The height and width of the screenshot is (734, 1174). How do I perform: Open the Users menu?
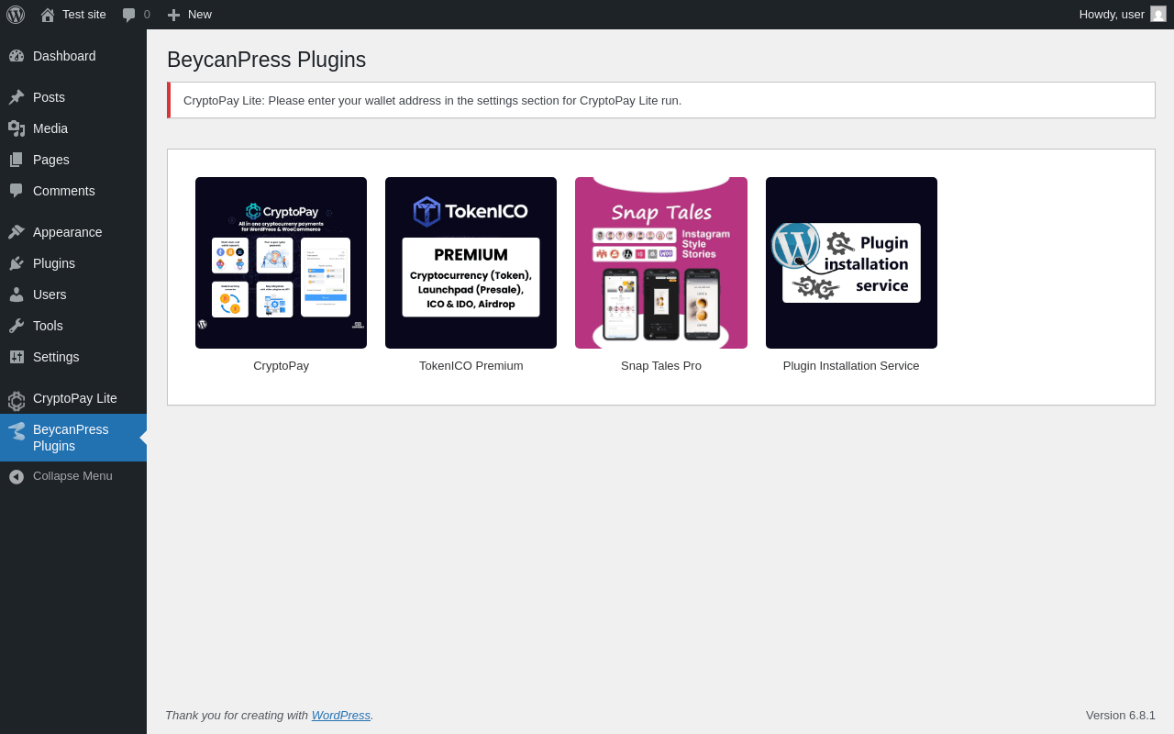(73, 295)
